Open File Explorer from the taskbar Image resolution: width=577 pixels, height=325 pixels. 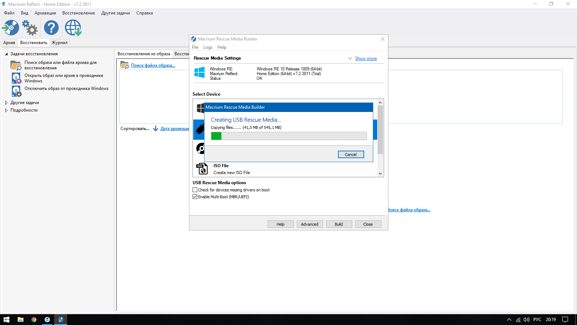(21, 320)
